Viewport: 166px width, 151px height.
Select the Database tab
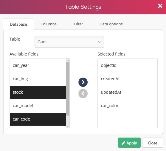[x=18, y=24]
